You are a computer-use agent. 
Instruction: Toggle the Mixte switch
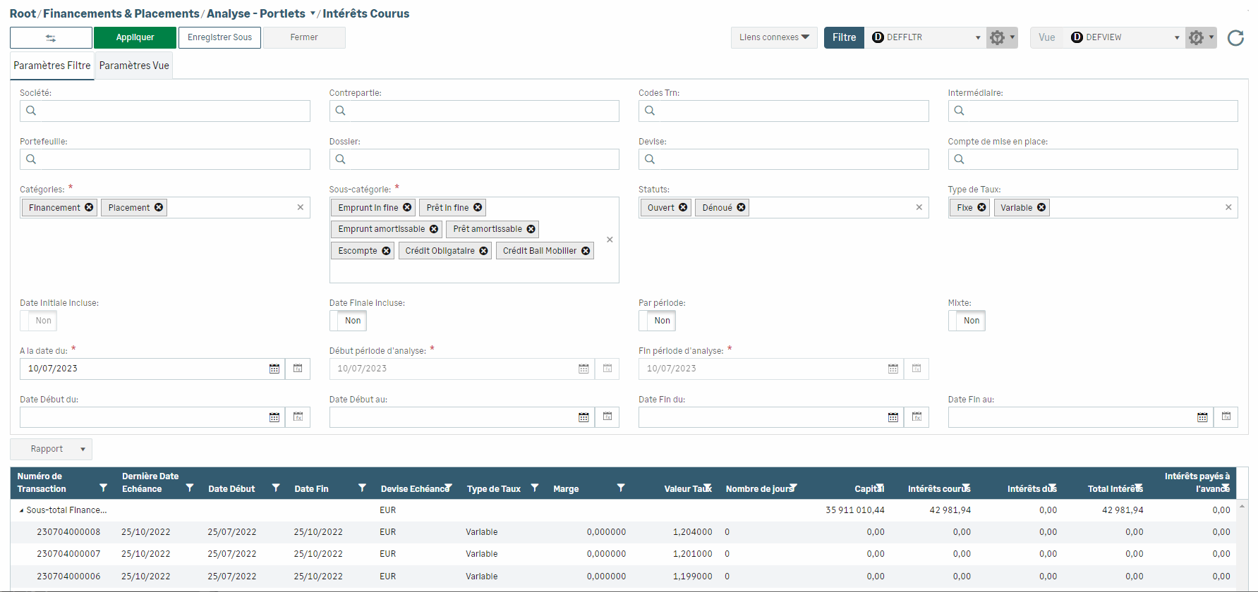pyautogui.click(x=967, y=321)
